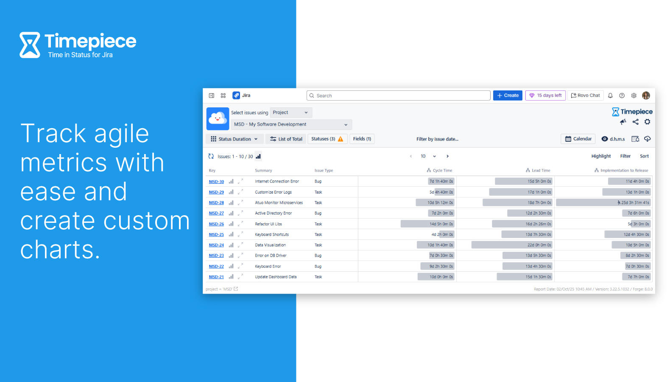Image resolution: width=670 pixels, height=382 pixels.
Task: Open the Calendar button
Action: pos(578,139)
